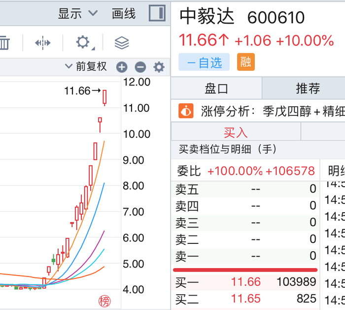Click stock name 中毅达 title

207,16
